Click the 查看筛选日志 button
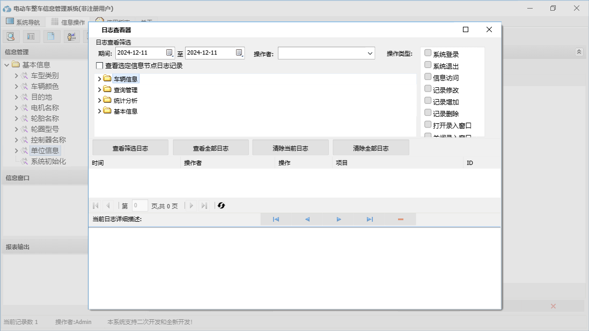This screenshot has width=589, height=331. pos(130,148)
